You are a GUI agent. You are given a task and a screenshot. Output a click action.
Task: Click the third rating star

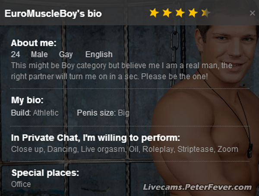pos(180,13)
